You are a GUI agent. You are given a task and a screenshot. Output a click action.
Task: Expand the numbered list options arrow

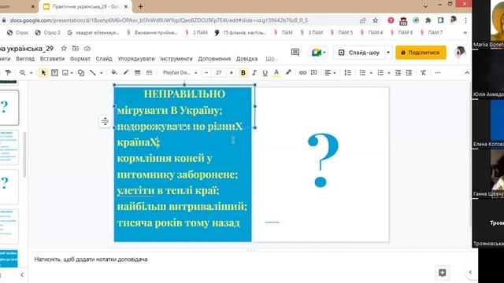point(388,73)
